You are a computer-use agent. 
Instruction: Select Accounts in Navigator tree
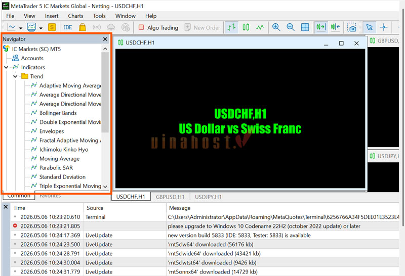(32, 58)
